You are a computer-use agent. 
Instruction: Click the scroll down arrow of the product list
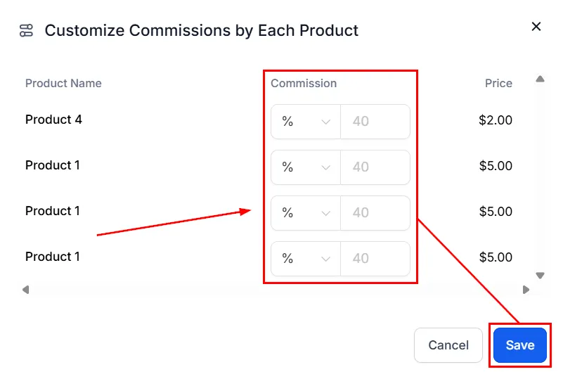(540, 276)
